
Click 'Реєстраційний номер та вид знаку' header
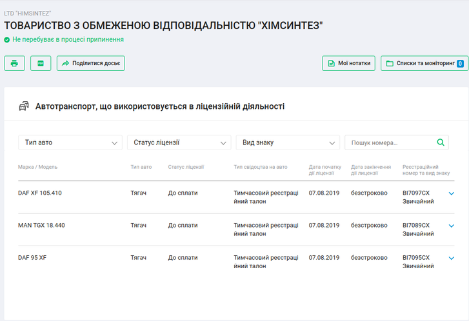426,170
